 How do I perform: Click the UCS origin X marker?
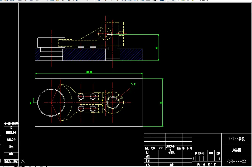coord(23,161)
